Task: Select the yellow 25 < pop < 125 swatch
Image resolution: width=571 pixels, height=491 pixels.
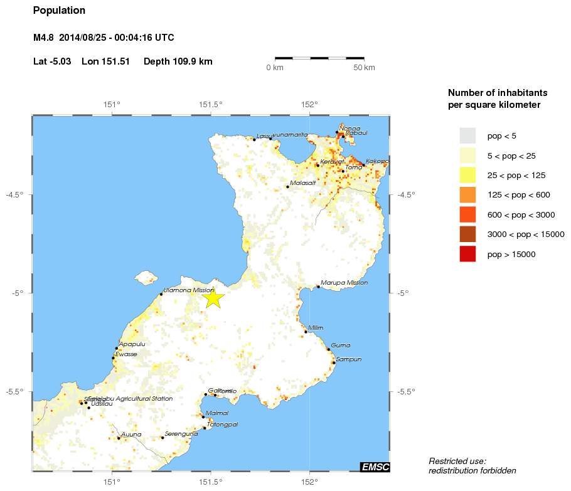Action: (467, 175)
